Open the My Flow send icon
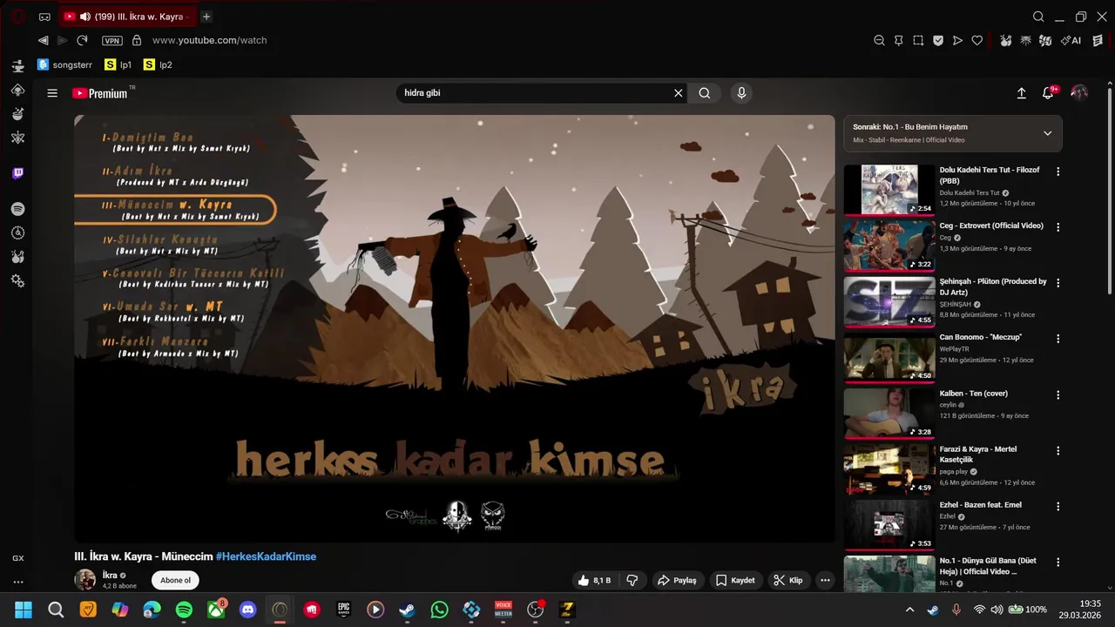This screenshot has width=1115, height=627. 957,40
